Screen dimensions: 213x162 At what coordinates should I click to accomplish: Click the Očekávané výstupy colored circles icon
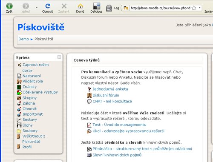click(19, 93)
